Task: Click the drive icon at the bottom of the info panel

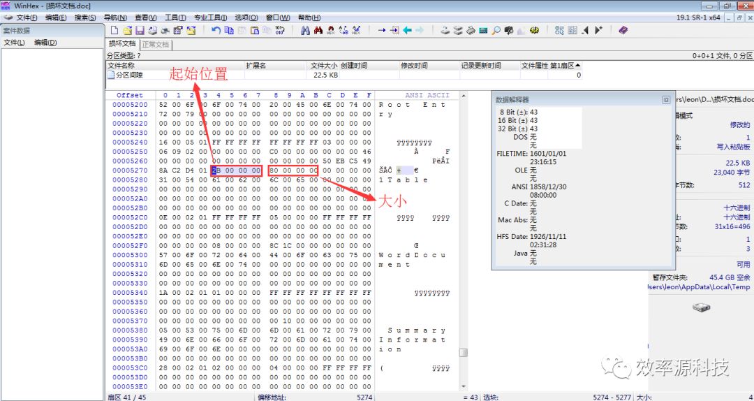Action: pyautogui.click(x=702, y=307)
